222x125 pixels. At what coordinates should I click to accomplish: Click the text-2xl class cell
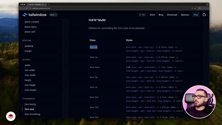coord(94,97)
